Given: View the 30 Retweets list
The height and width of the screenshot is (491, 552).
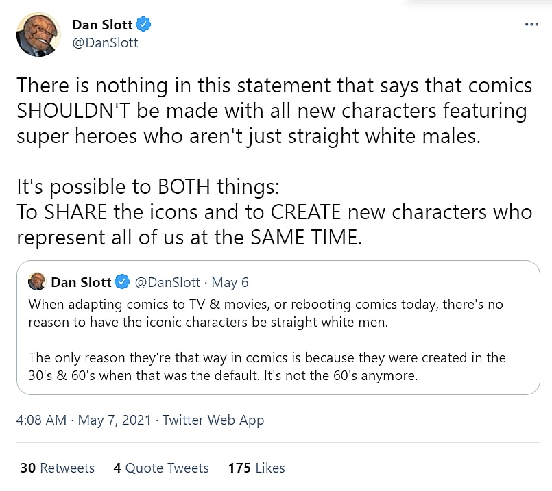Looking at the screenshot, I should (x=58, y=468).
